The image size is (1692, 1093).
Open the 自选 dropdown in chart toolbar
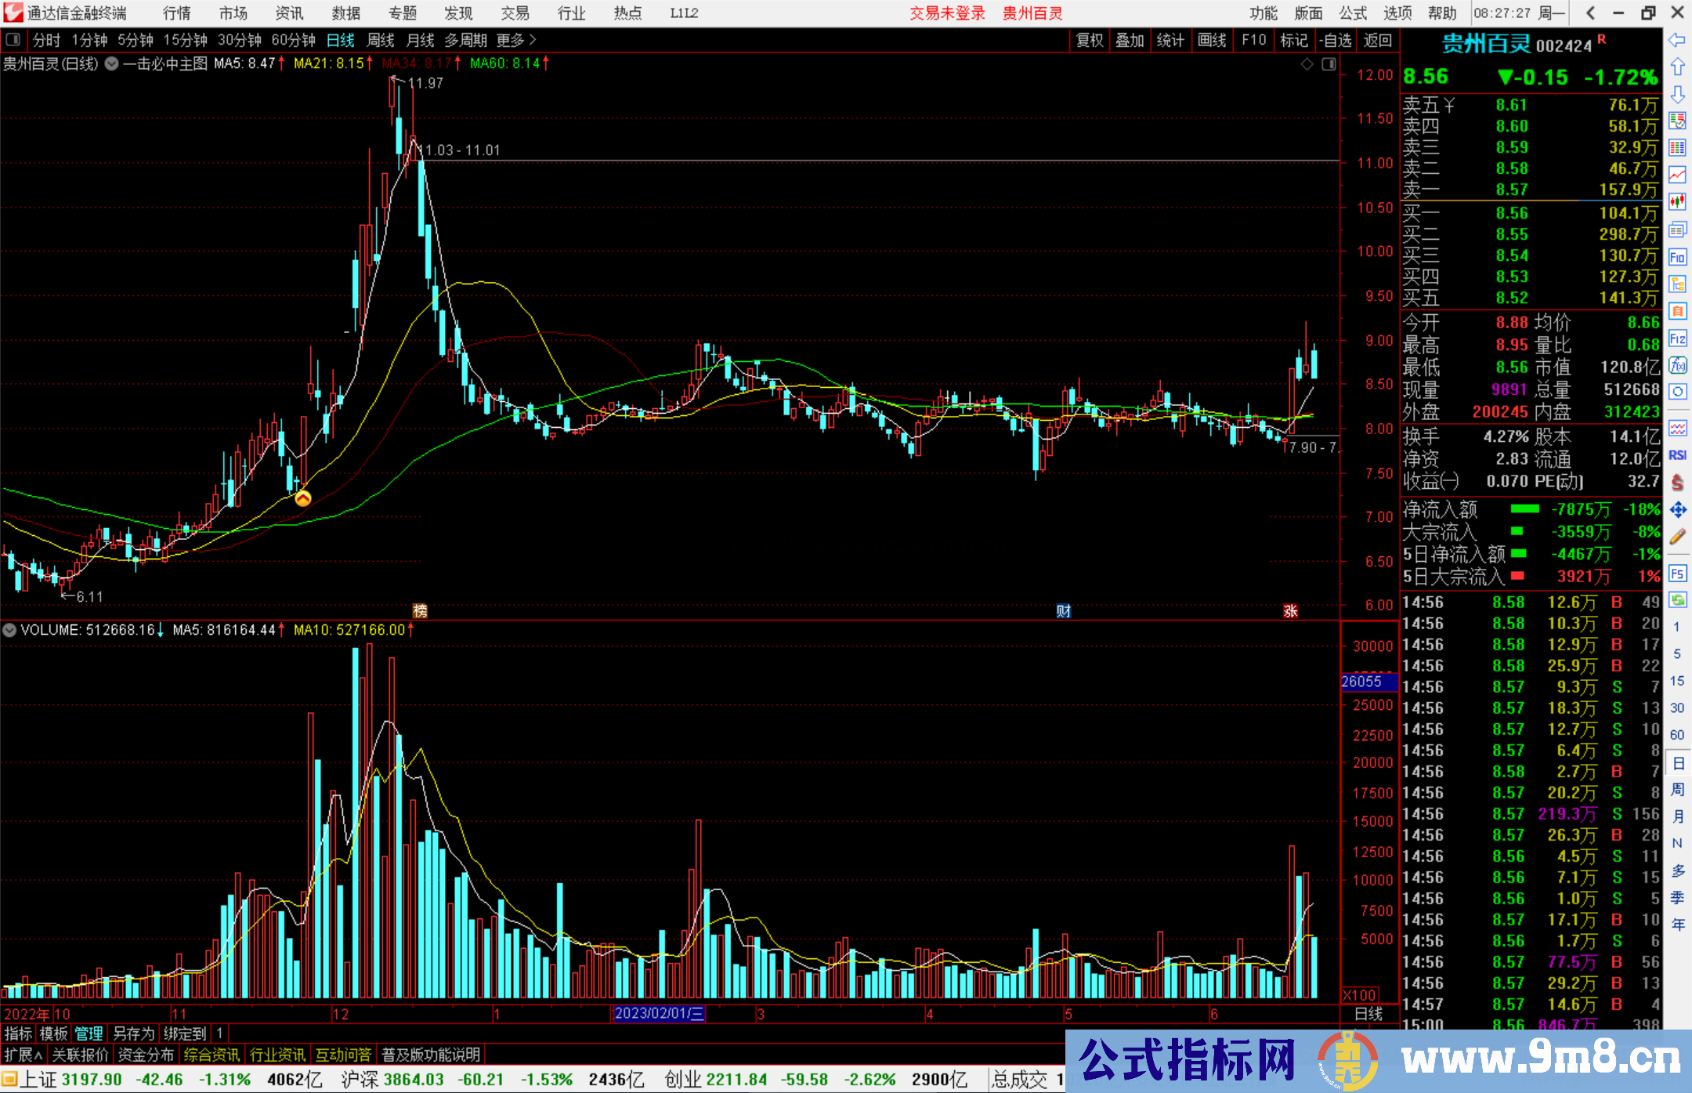tap(1336, 40)
